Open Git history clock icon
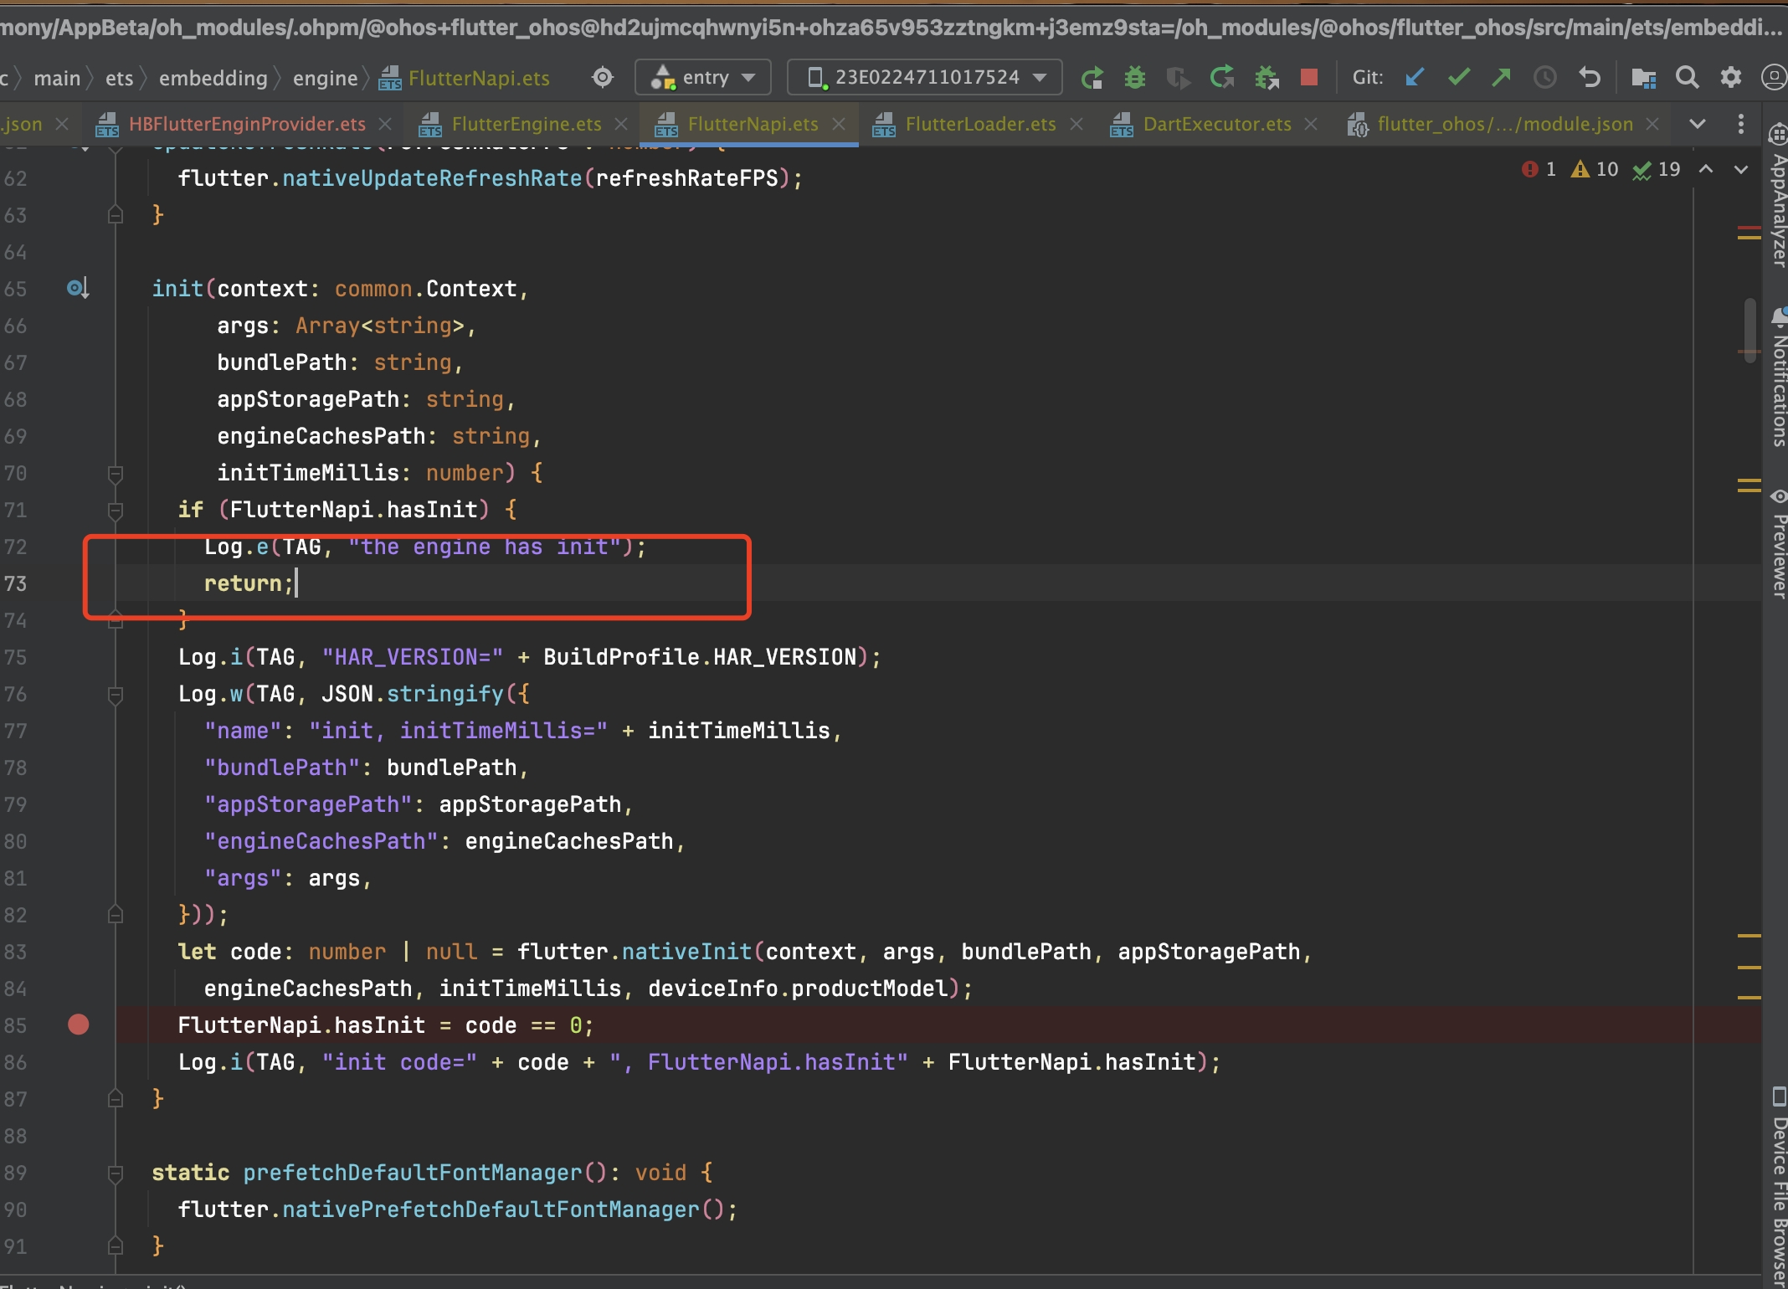The height and width of the screenshot is (1289, 1788). coord(1545,78)
